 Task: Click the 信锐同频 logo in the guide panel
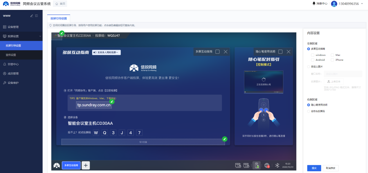[x=143, y=68]
